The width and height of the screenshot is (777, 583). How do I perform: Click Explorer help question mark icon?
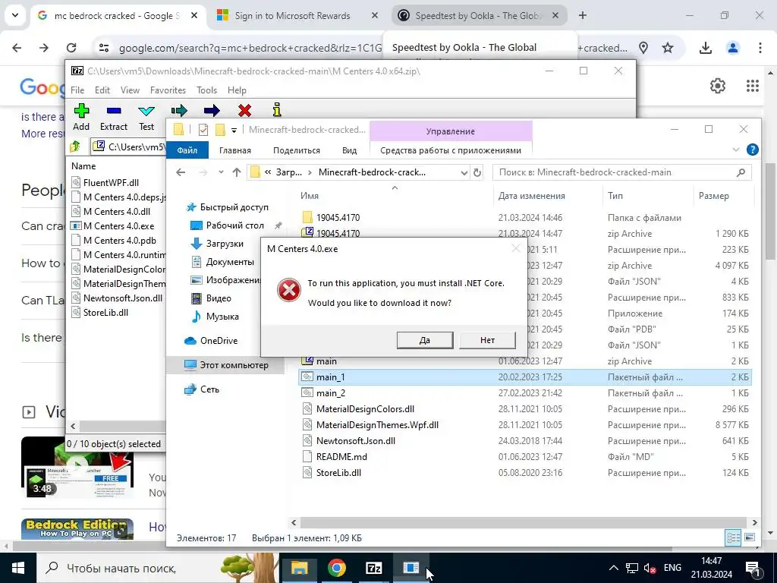coord(752,150)
